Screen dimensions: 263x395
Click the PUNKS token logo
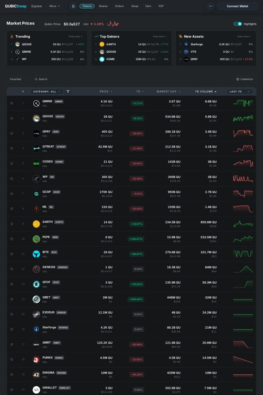(36, 359)
